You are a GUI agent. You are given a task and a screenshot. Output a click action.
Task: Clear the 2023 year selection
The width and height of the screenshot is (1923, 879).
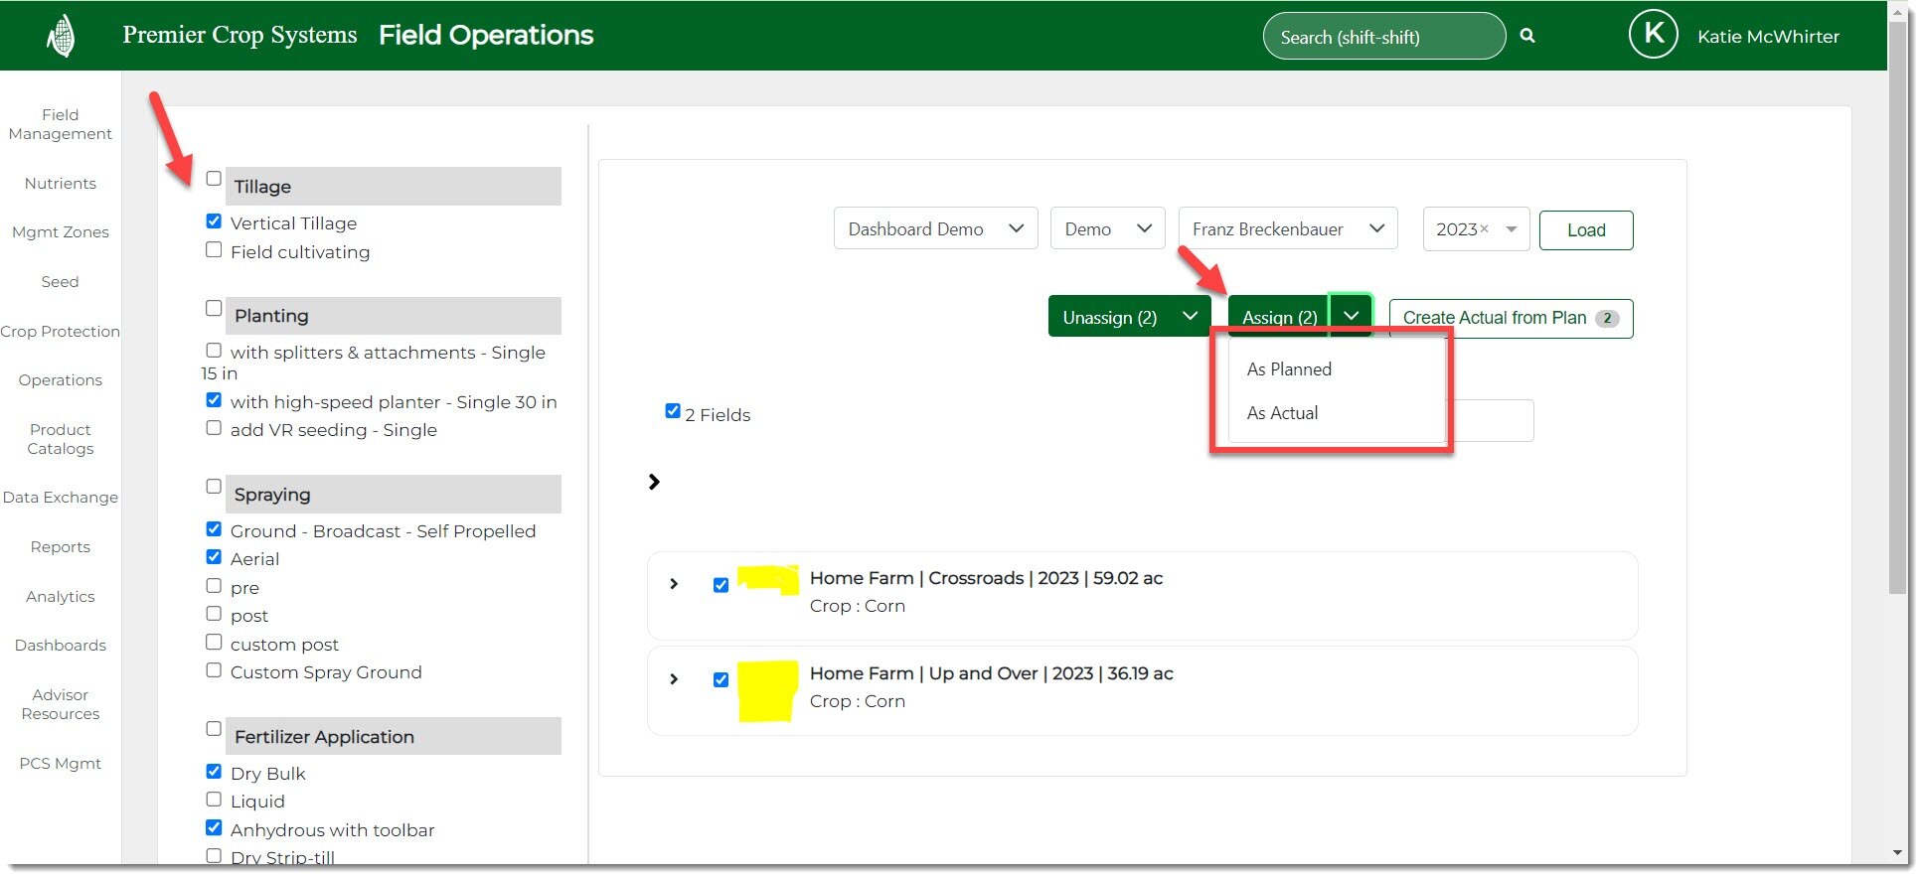click(x=1484, y=228)
